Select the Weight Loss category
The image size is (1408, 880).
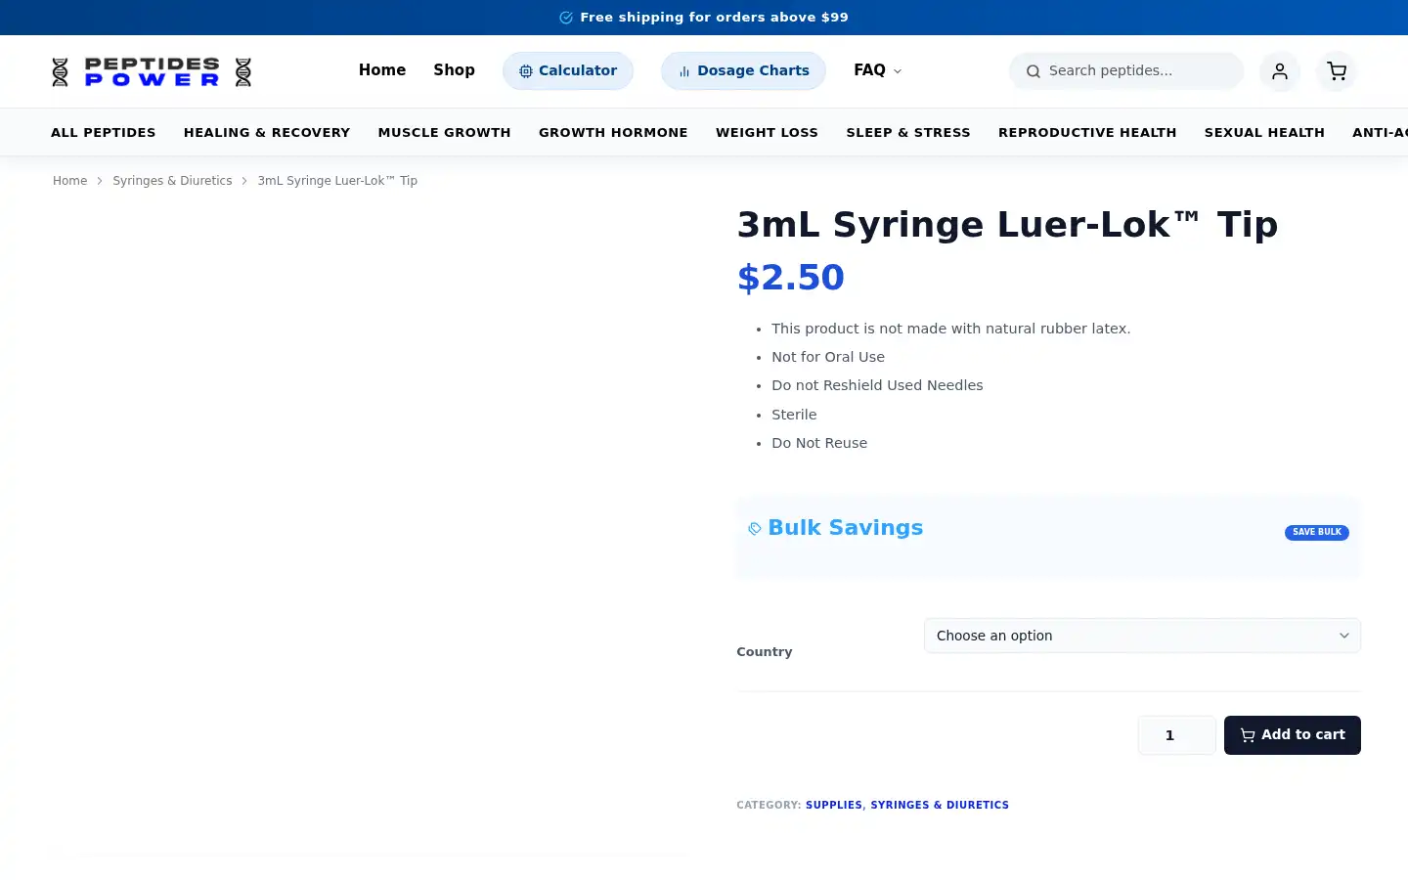[767, 133]
